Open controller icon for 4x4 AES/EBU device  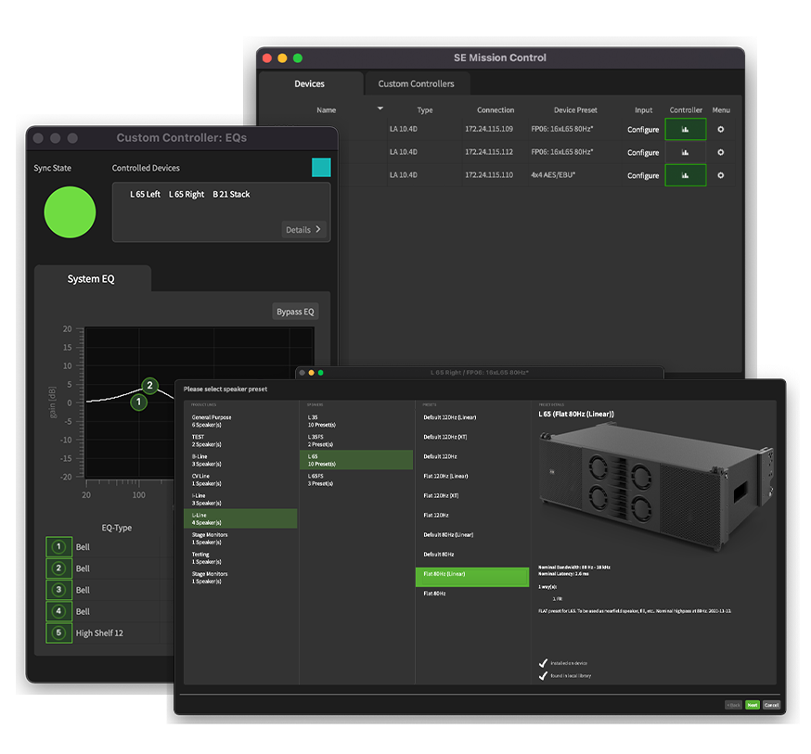tap(685, 175)
